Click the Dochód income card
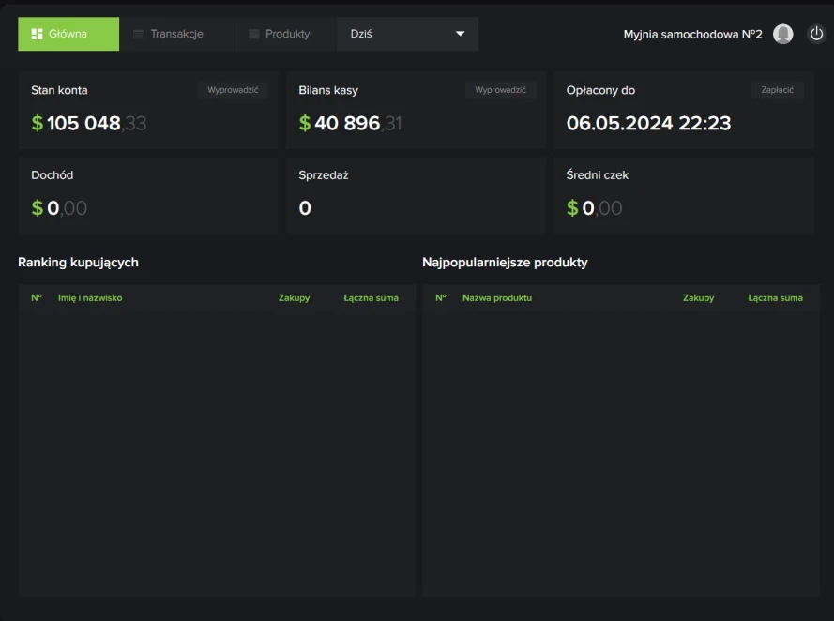The height and width of the screenshot is (621, 834). [147, 195]
